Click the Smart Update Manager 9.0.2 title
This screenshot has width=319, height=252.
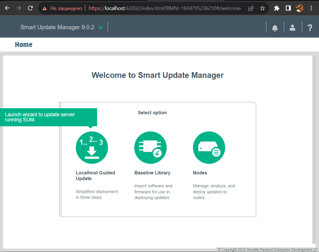57,27
